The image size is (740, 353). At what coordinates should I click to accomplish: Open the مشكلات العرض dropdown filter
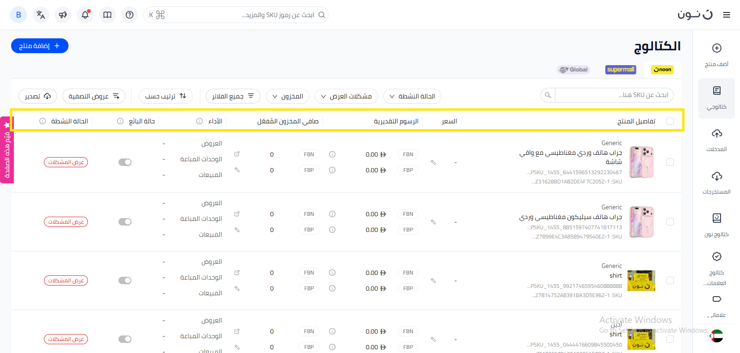click(x=346, y=96)
